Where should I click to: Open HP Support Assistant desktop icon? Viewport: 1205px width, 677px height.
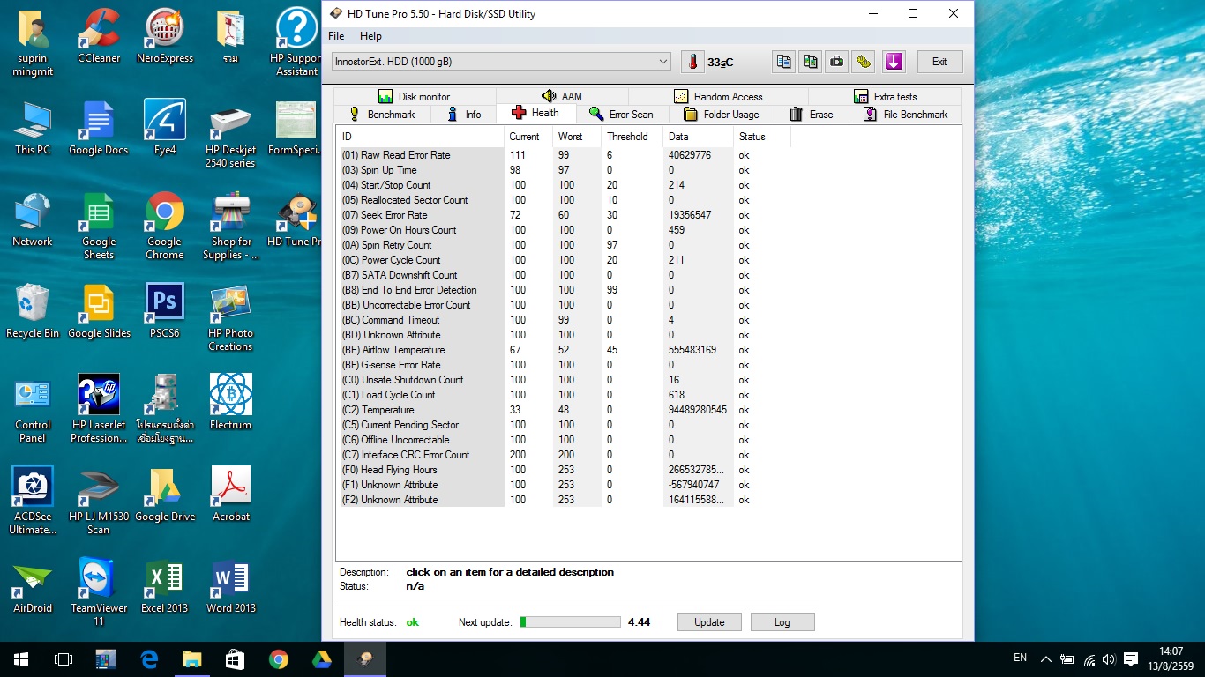tap(296, 42)
